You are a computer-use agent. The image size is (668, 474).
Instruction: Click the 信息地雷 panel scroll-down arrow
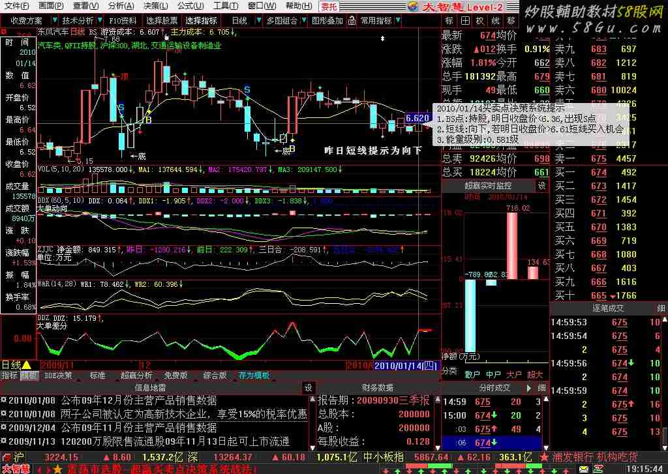[312, 447]
